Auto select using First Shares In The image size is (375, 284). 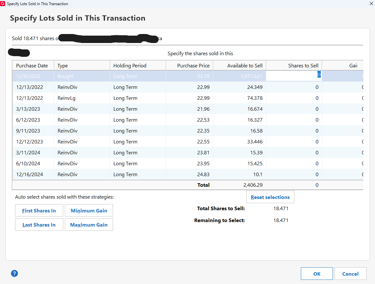(39, 211)
